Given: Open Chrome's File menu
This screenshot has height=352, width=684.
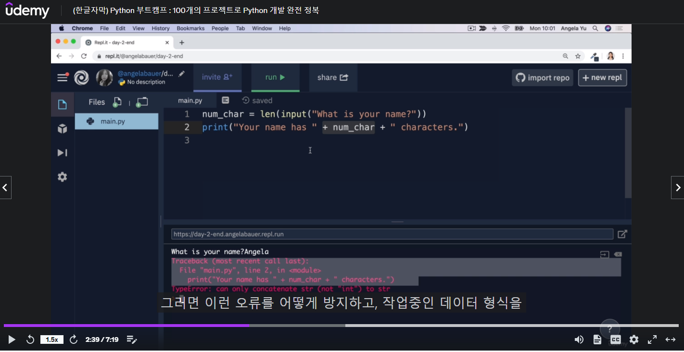Looking at the screenshot, I should tap(104, 28).
